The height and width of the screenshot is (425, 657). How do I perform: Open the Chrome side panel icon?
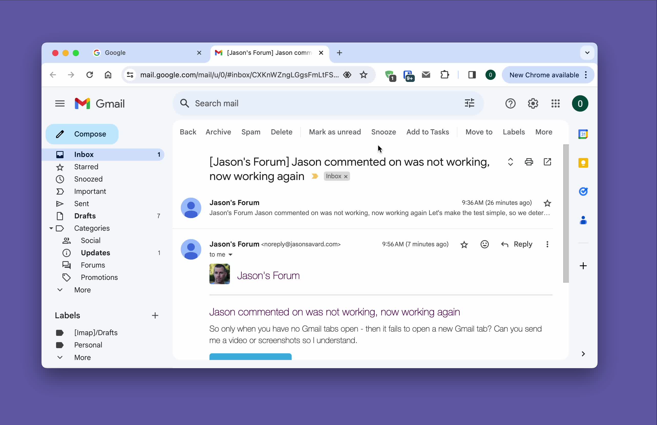coord(472,75)
